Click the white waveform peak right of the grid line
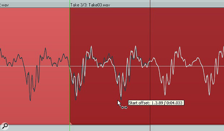 [180, 47]
